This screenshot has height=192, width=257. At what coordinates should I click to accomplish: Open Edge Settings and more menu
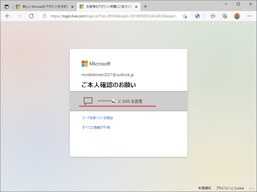click(x=249, y=16)
